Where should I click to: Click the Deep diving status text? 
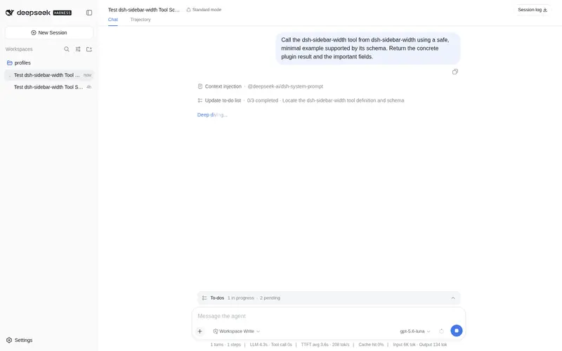pyautogui.click(x=212, y=114)
